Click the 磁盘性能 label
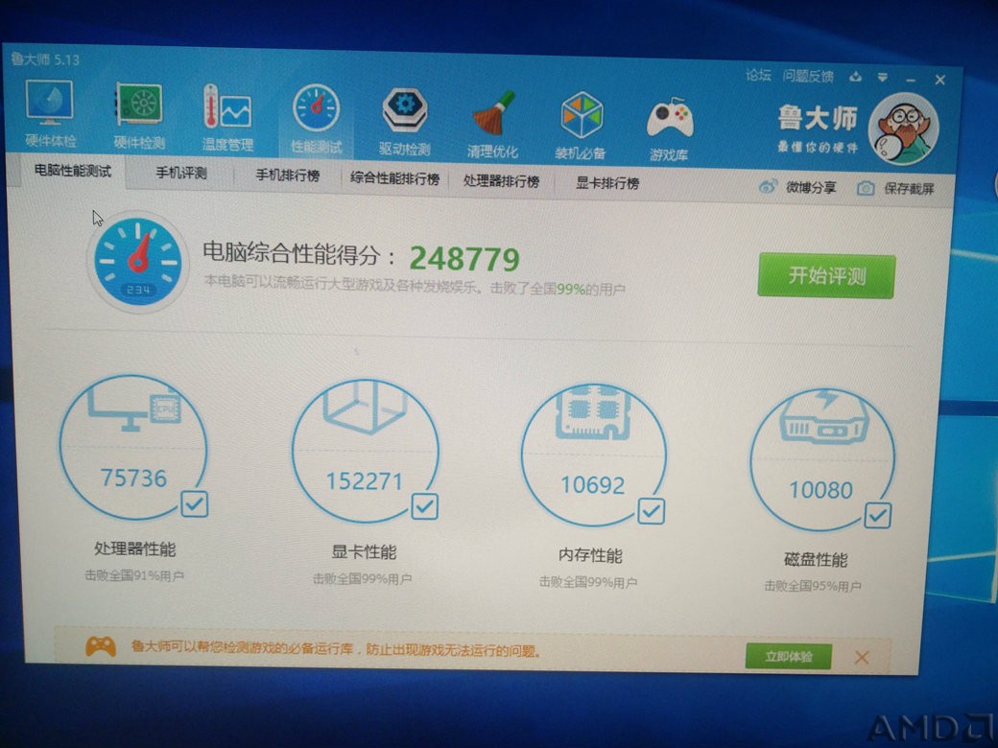This screenshot has height=748, width=998. click(816, 559)
